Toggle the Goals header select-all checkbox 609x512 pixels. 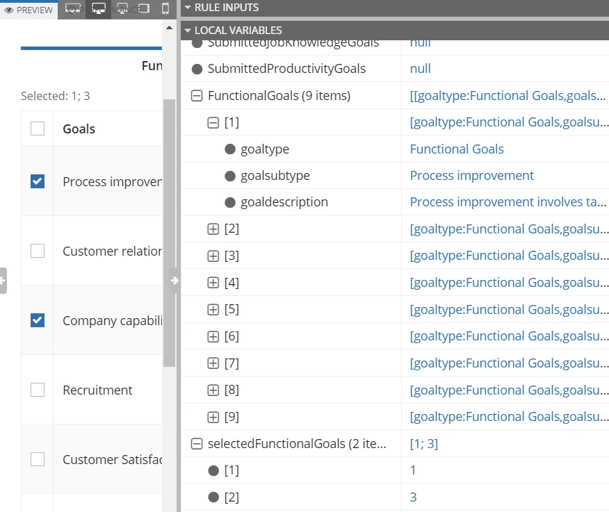pos(38,129)
